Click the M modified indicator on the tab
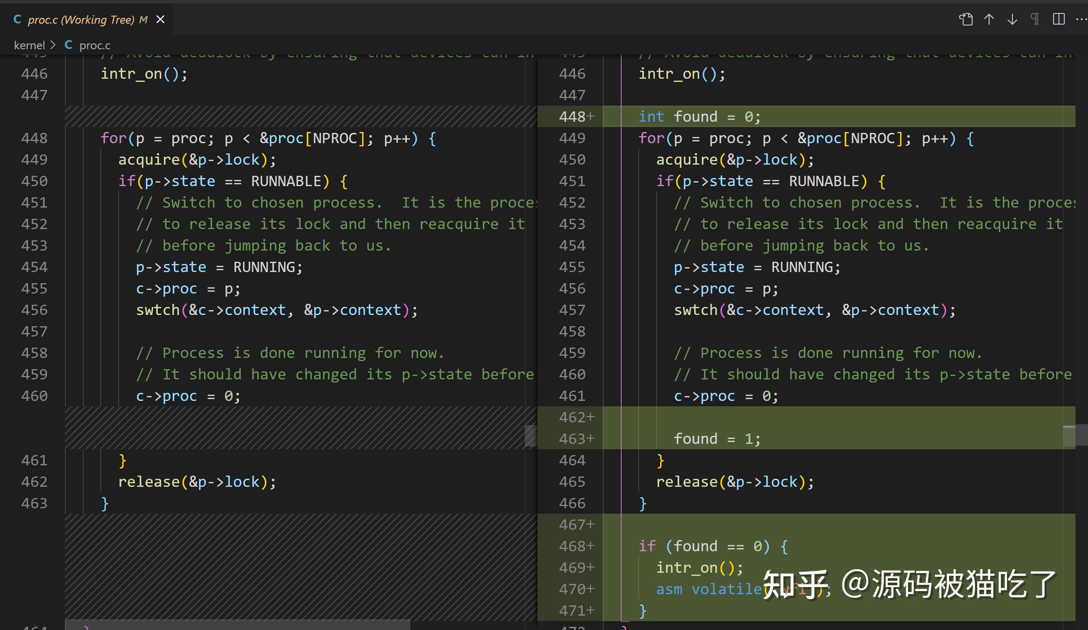This screenshot has width=1088, height=630. (143, 19)
